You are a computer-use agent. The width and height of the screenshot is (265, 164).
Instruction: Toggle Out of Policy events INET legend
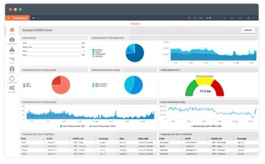tap(73, 126)
